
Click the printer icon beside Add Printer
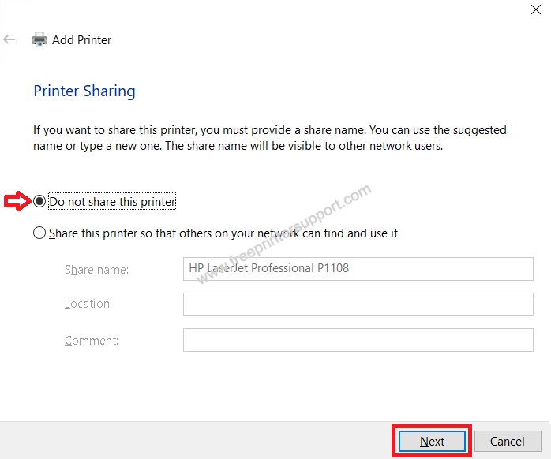point(39,39)
